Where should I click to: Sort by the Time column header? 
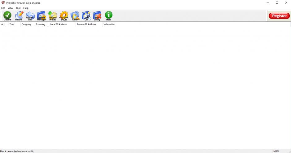point(14,24)
